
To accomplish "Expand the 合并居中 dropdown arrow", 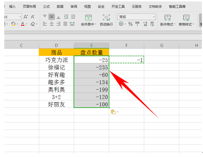I will pyautogui.click(x=96, y=24).
